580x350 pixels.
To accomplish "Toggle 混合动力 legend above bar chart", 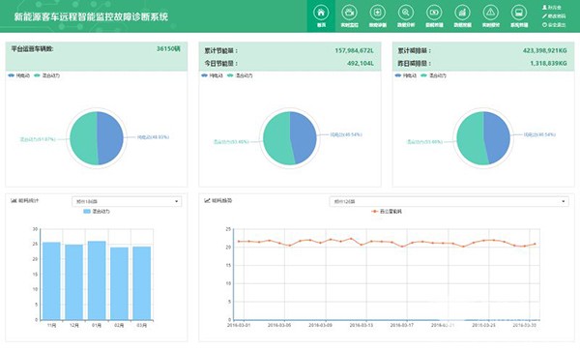I will click(97, 212).
